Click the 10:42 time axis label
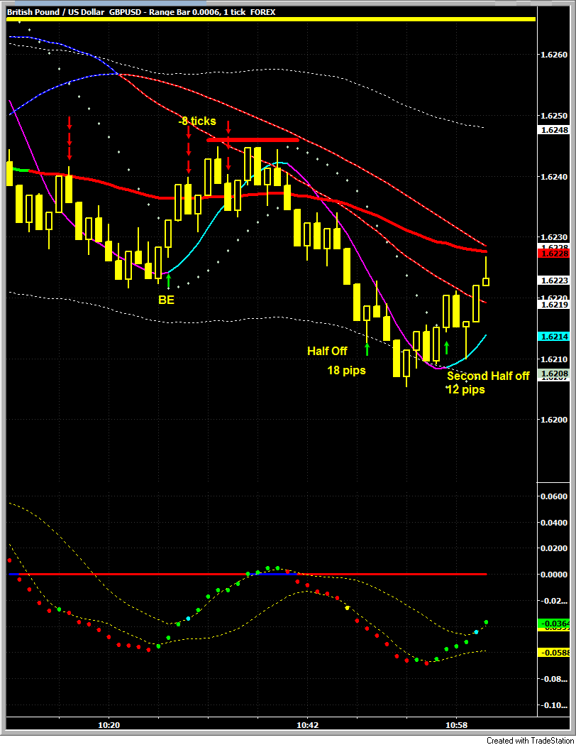576x745 pixels. (307, 725)
